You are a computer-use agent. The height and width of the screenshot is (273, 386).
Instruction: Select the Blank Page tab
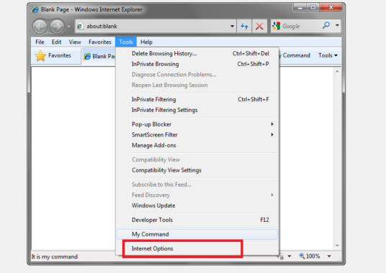click(99, 56)
